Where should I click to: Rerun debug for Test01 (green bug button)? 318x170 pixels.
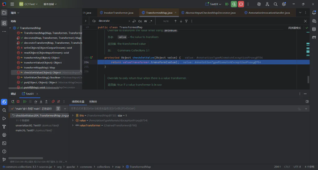click(x=234, y=4)
